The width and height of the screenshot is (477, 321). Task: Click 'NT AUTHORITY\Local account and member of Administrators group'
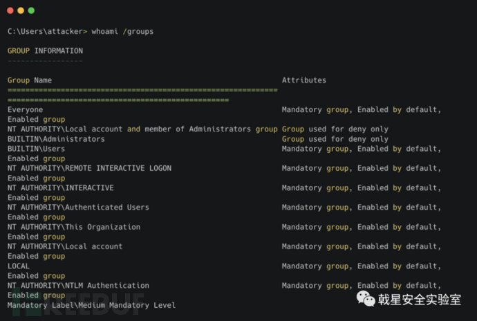[x=142, y=129]
